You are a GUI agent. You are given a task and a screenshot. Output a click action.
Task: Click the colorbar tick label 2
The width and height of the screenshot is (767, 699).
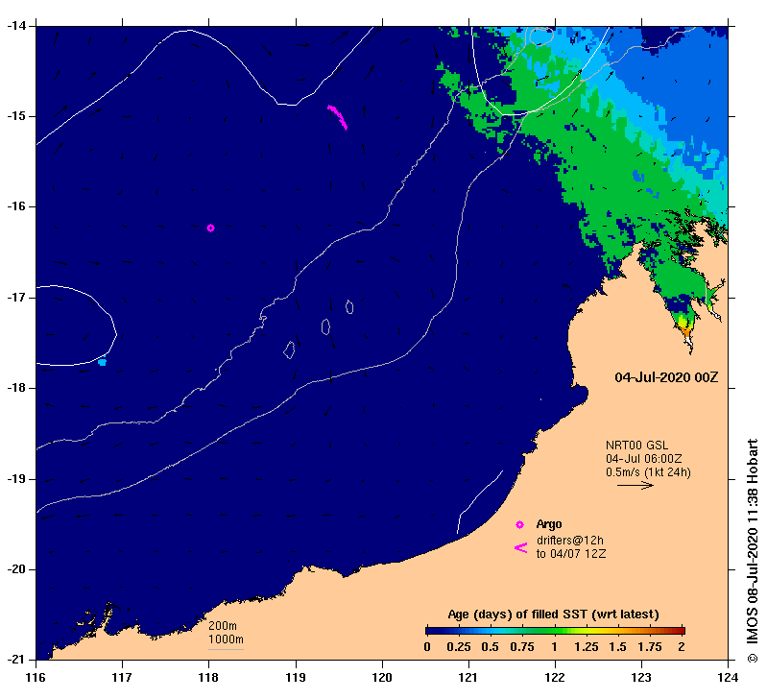[682, 647]
